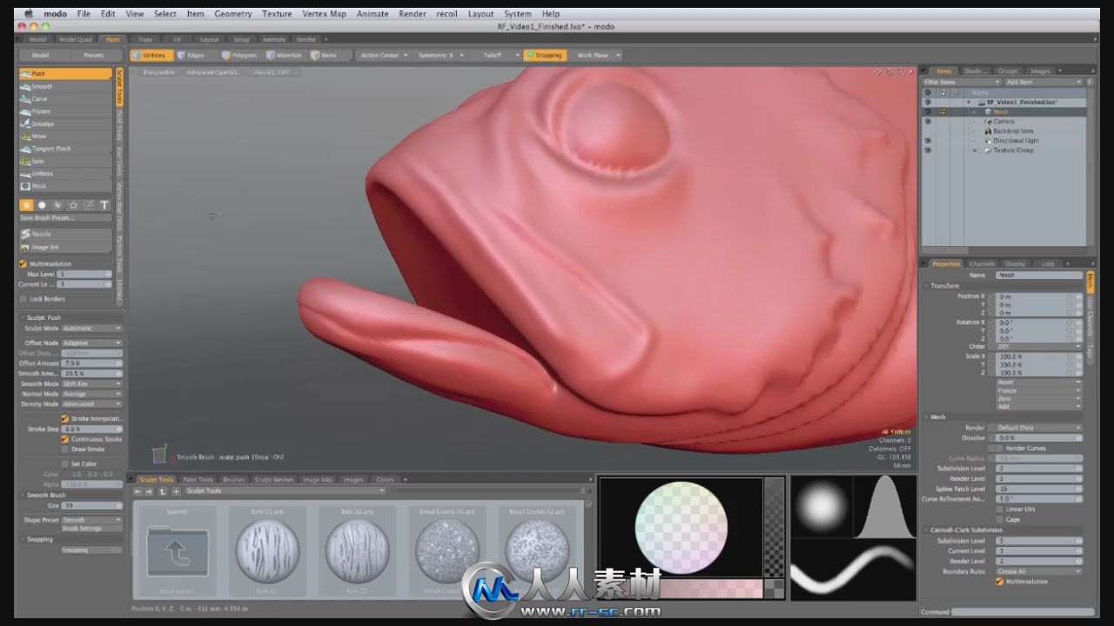
Task: Toggle visibility of Texture Group
Action: tap(928, 150)
